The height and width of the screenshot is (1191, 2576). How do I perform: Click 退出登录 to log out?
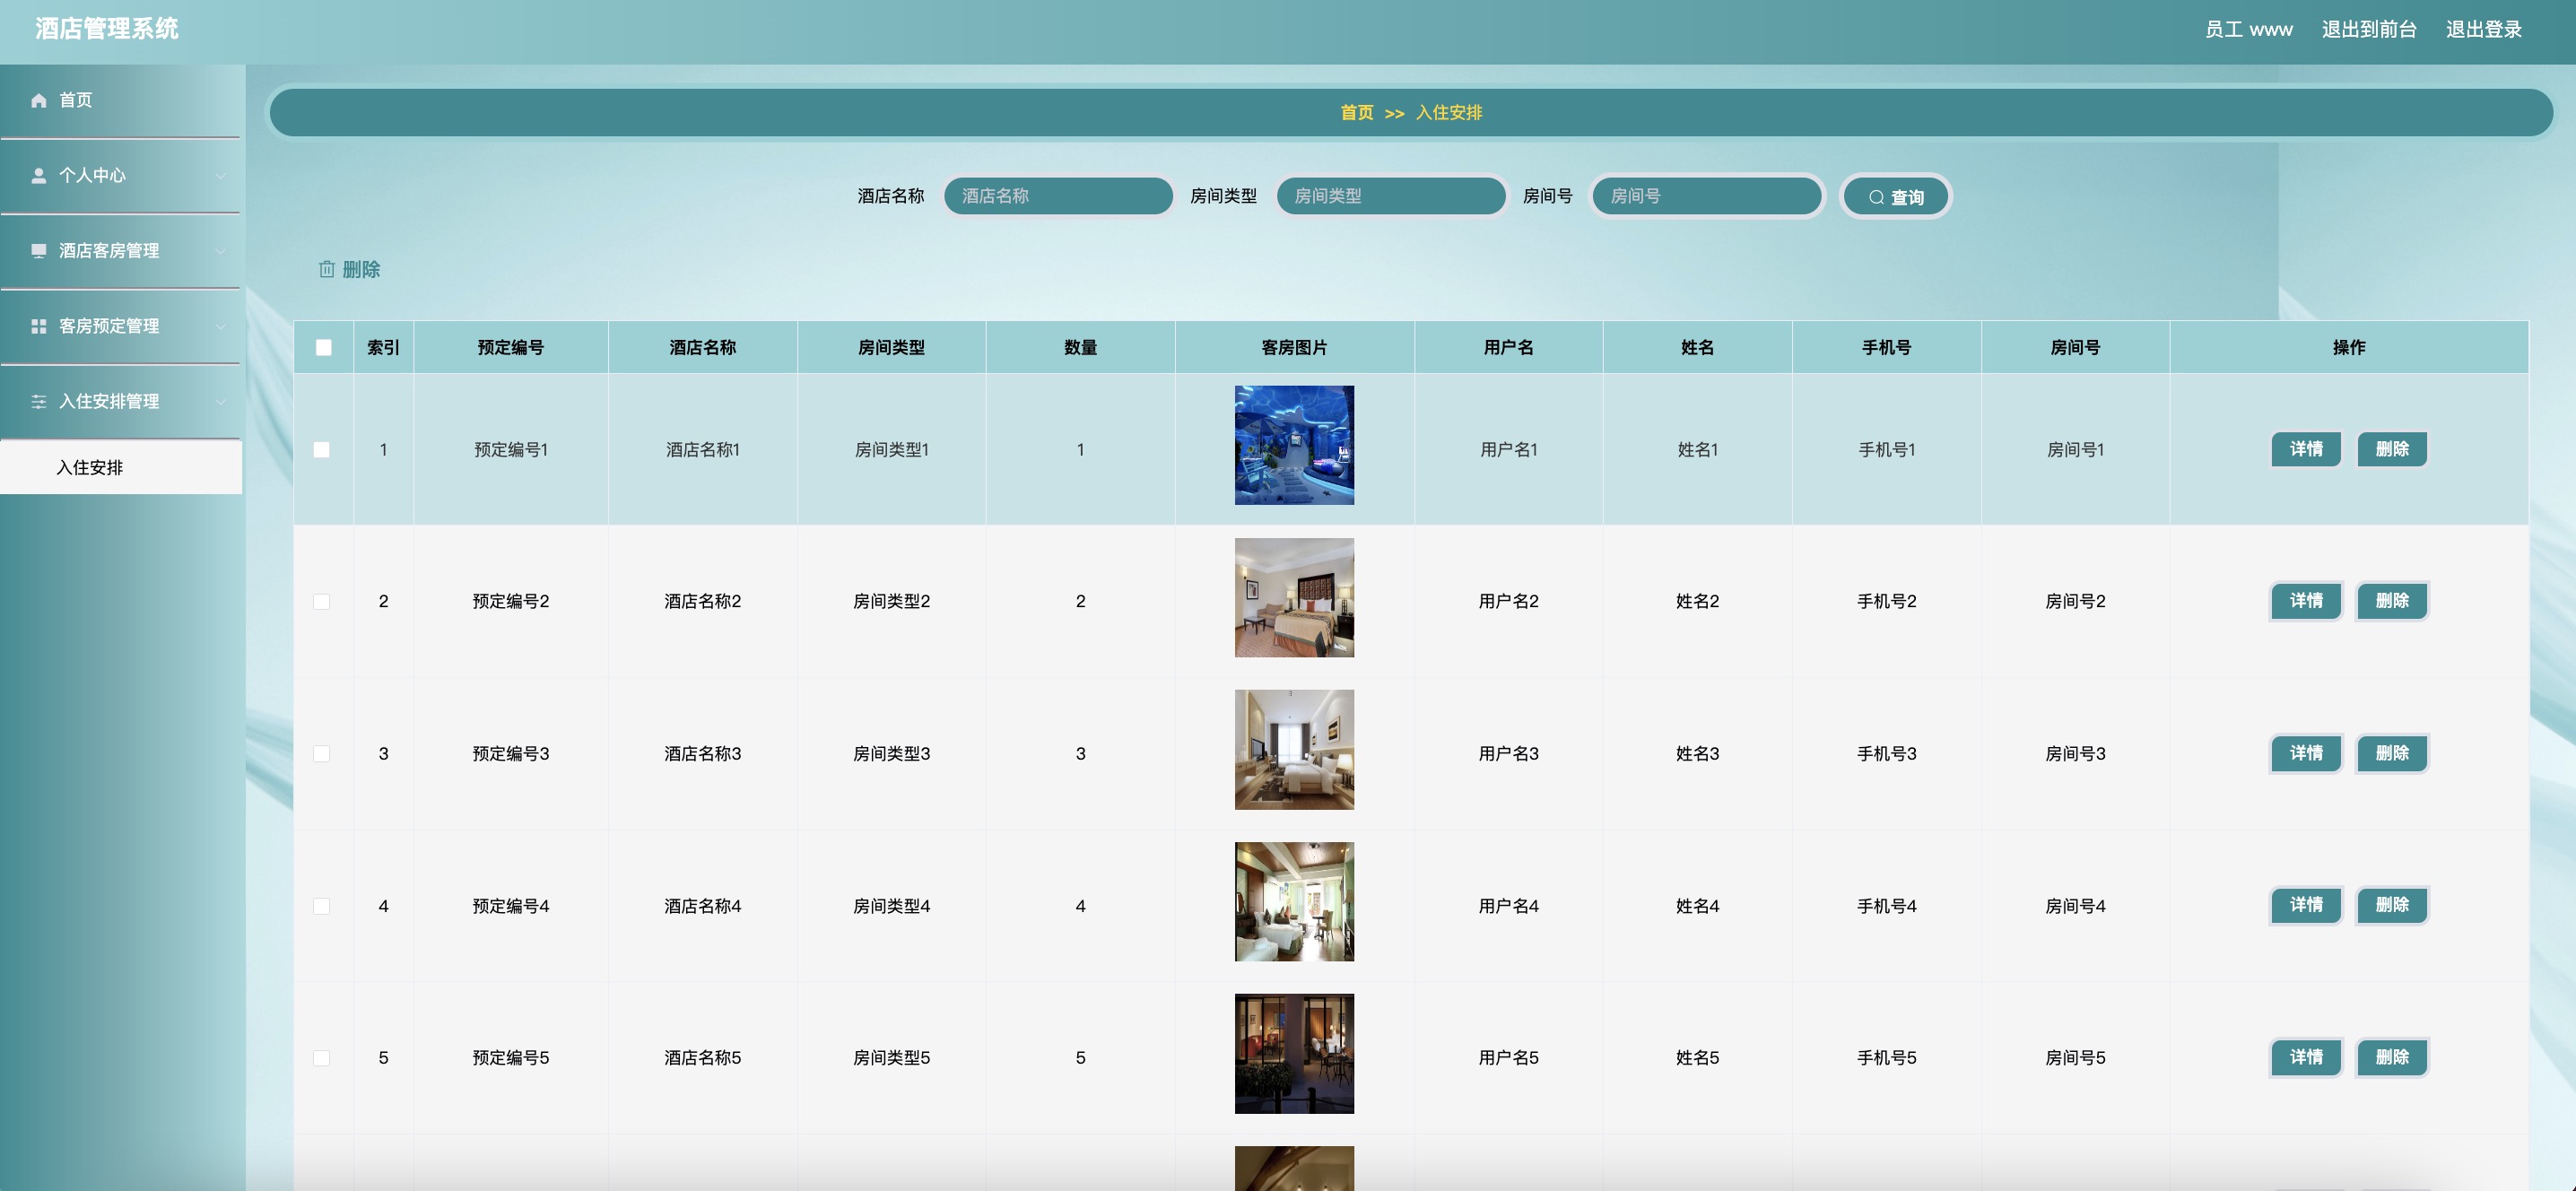[2484, 29]
